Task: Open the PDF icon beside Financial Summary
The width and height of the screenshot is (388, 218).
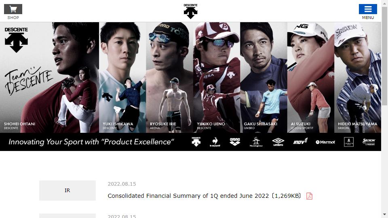Action: (x=309, y=196)
